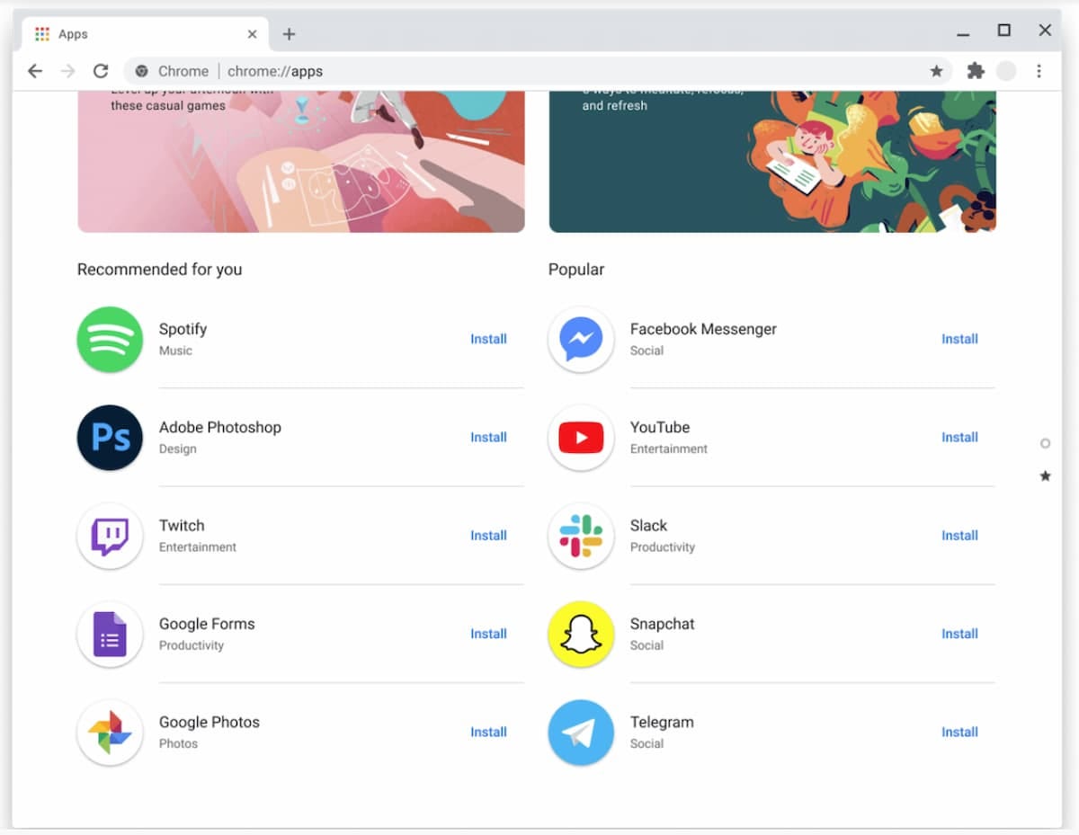Click the Chrome site info icon in address bar

(141, 71)
